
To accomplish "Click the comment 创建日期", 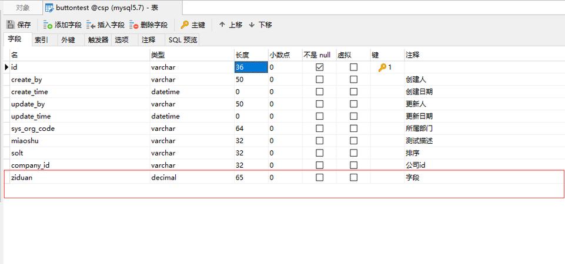I will click(419, 92).
